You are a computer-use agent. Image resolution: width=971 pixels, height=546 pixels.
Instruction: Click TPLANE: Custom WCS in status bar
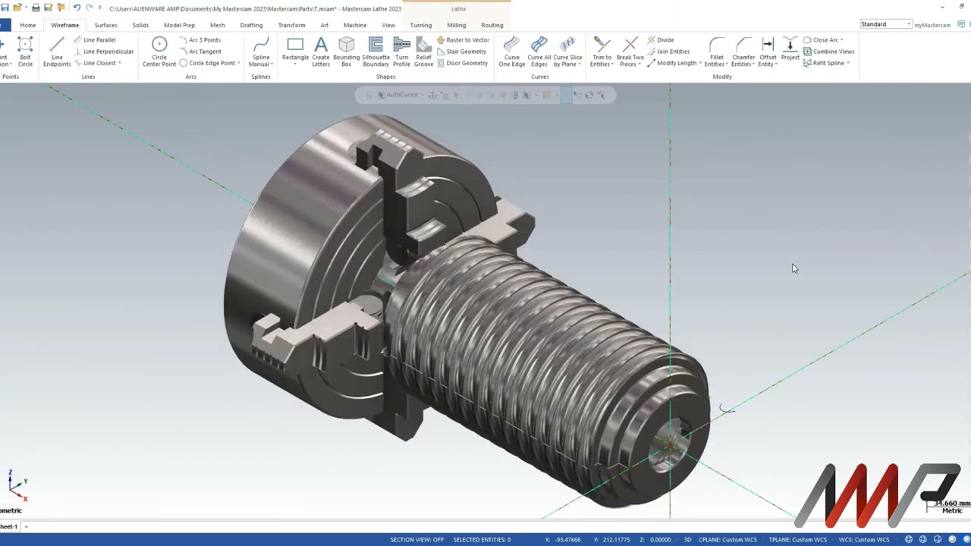pyautogui.click(x=797, y=539)
